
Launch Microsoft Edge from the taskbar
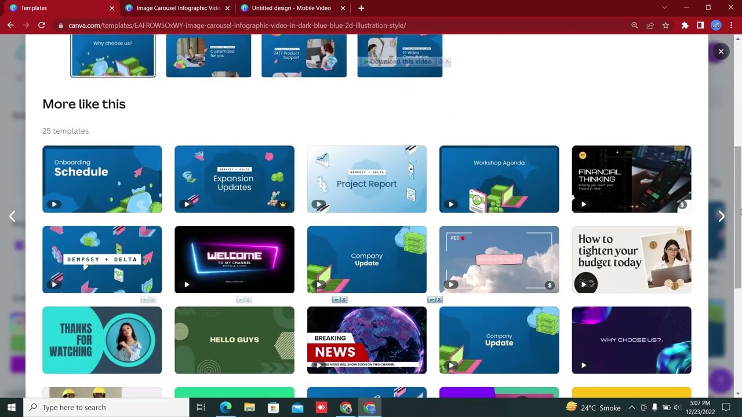(x=225, y=407)
